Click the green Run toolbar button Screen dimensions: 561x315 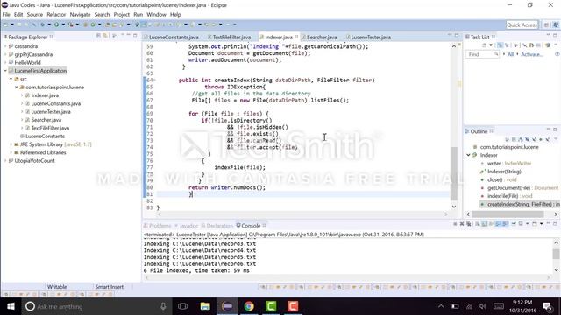point(56,24)
